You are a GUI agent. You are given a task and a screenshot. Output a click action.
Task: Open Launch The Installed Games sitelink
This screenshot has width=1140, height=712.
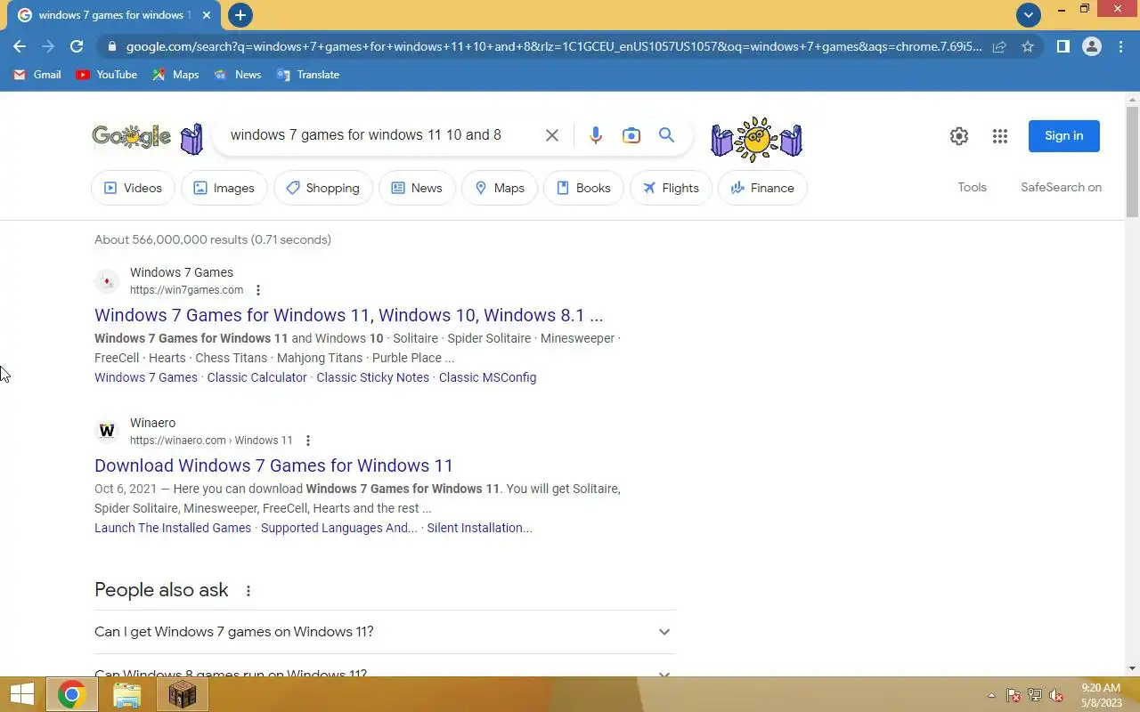(173, 528)
